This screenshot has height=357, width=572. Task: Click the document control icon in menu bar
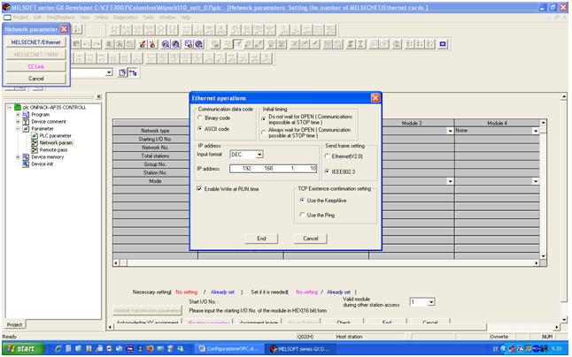7,17
